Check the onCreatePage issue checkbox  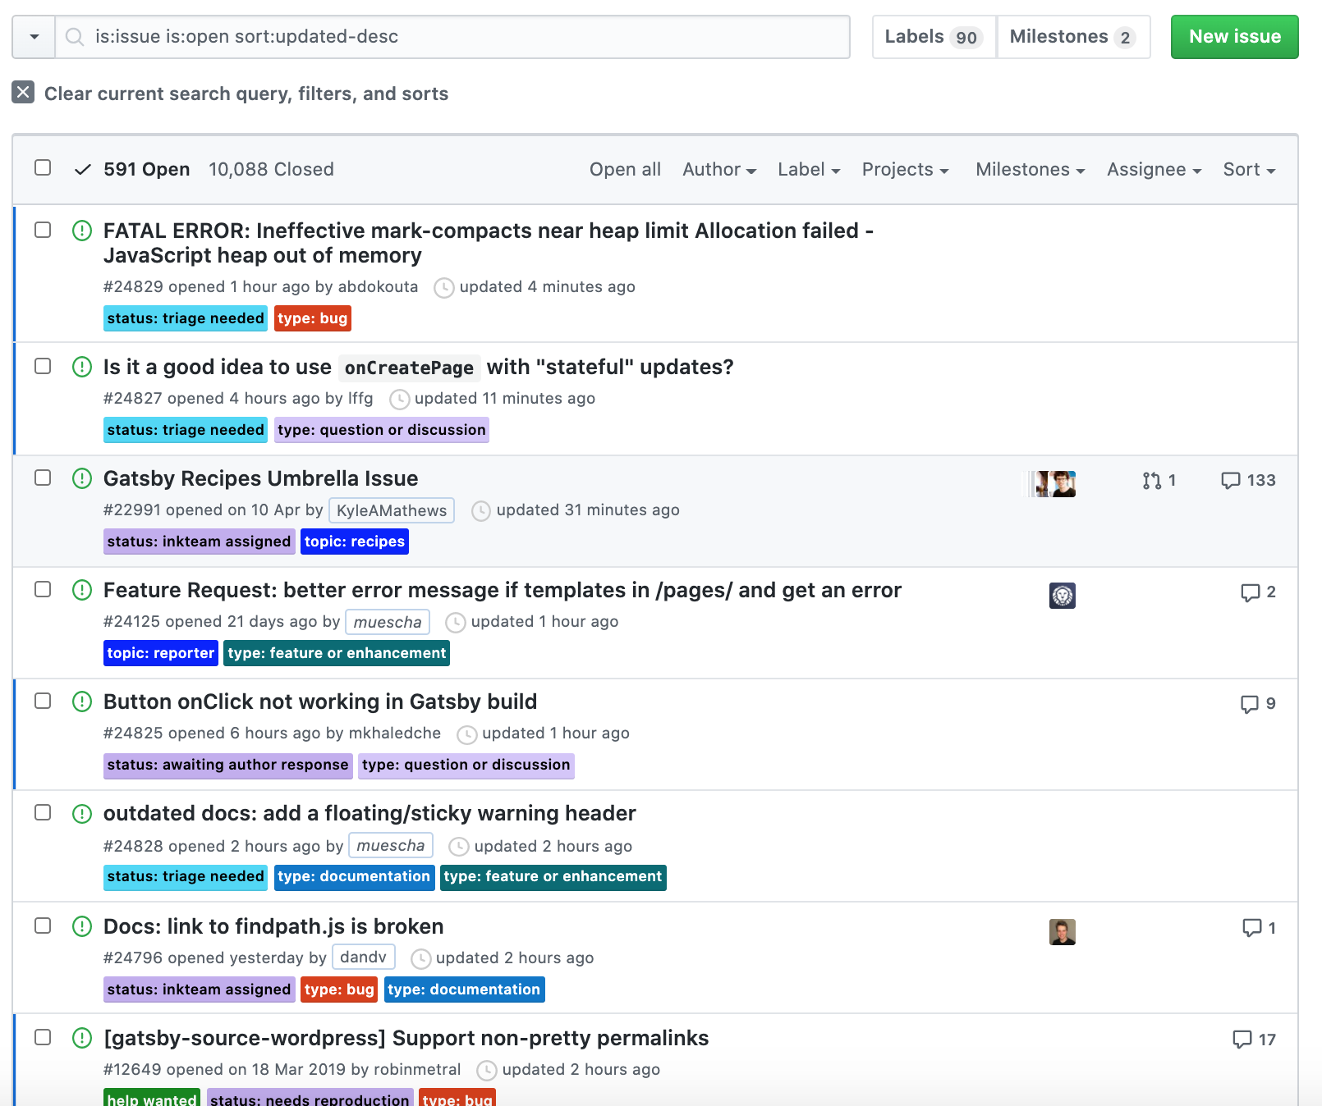43,366
